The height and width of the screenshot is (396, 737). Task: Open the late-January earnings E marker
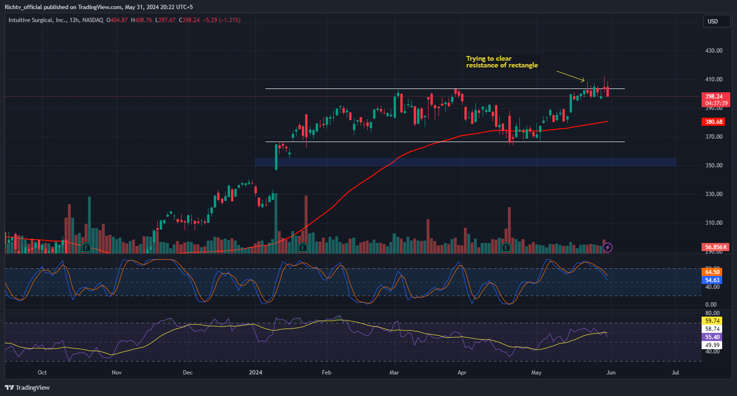(302, 247)
